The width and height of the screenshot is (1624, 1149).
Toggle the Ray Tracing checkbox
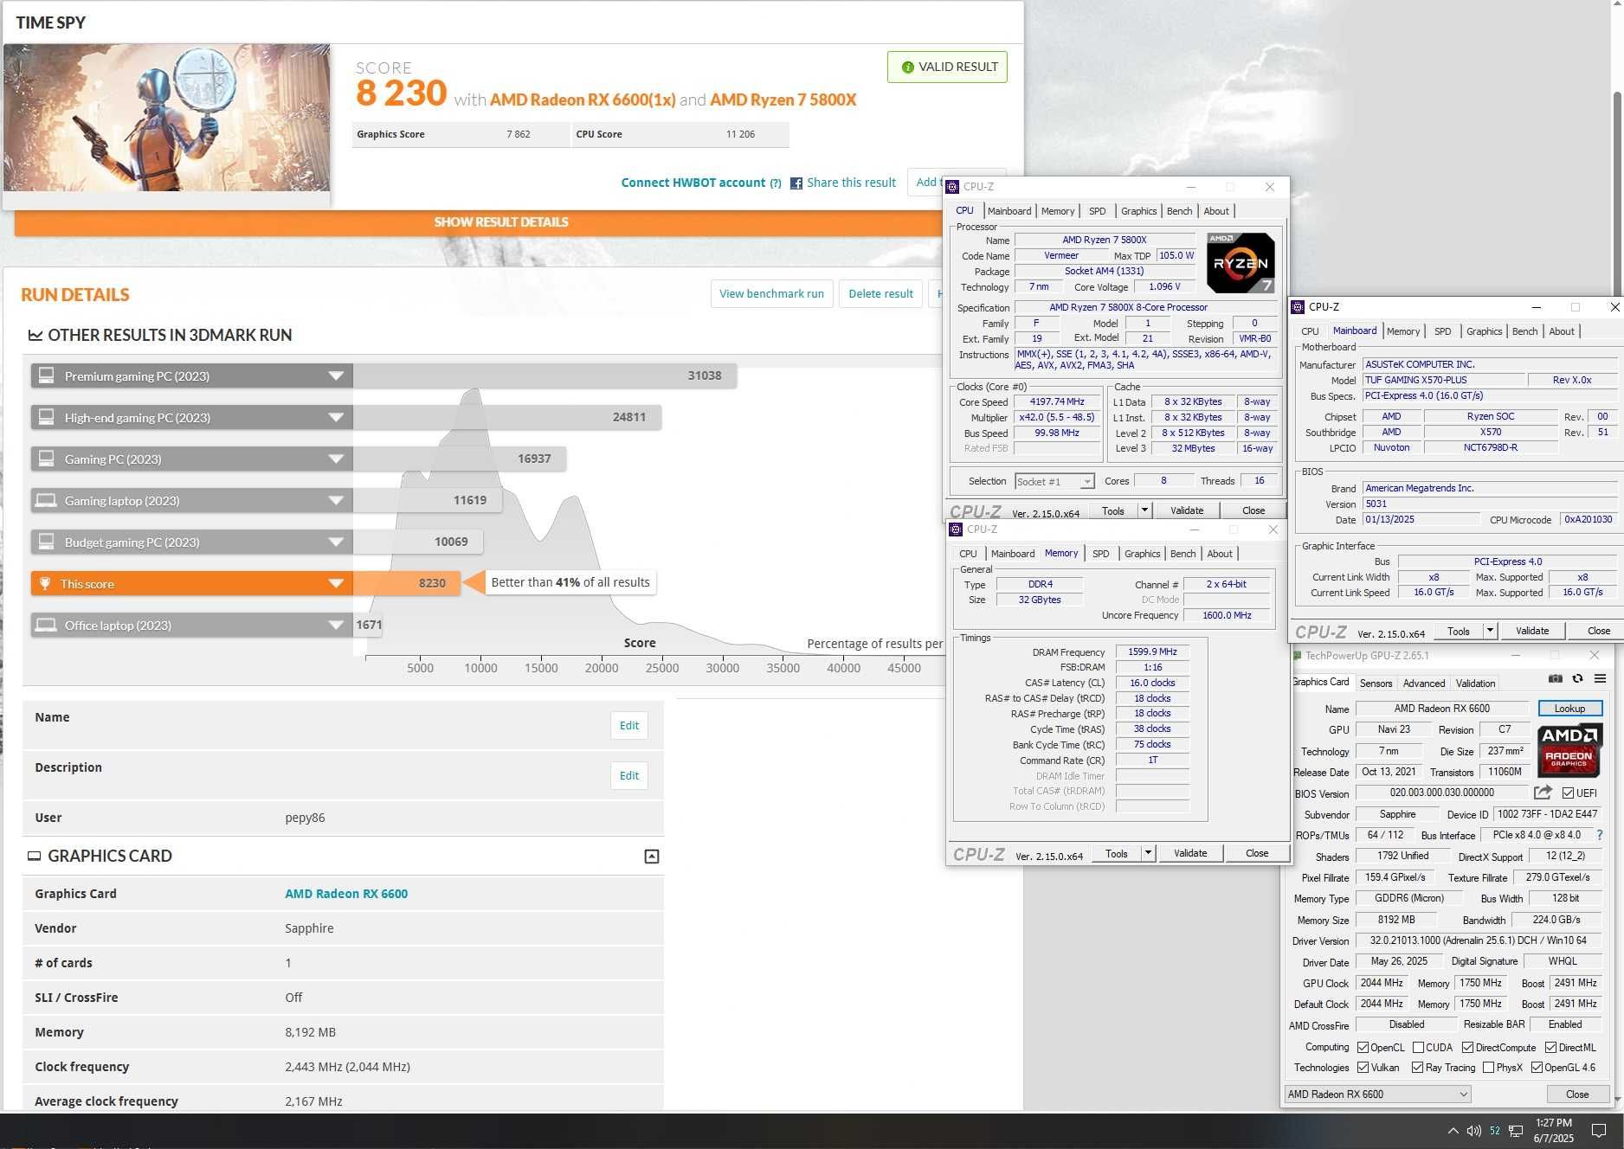pyautogui.click(x=1417, y=1068)
